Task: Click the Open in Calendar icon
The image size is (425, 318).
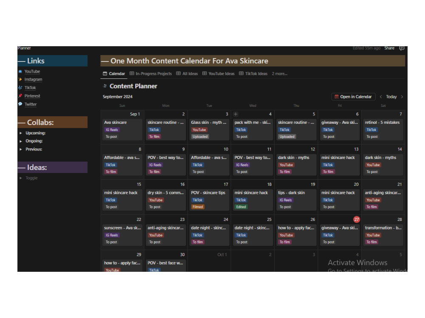Action: point(336,97)
